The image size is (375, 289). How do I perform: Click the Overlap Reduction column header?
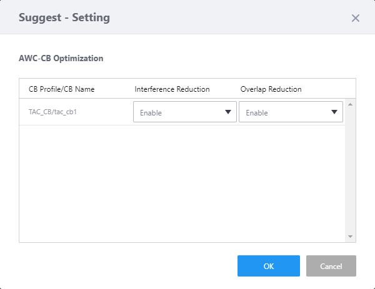coord(271,89)
